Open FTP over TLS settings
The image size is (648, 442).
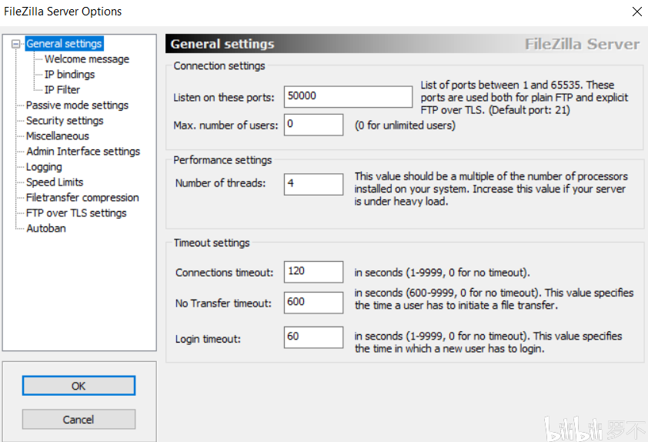(76, 213)
